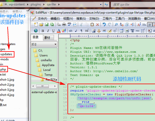The width and height of the screenshot is (155, 121).
Task: Toggle Underline formatting button
Action: [53, 31]
